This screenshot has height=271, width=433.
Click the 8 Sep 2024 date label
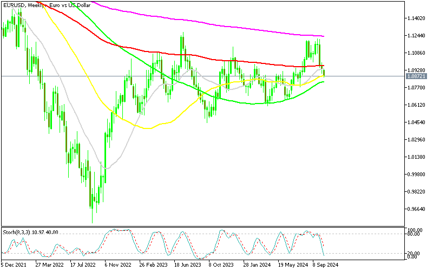[325, 265]
